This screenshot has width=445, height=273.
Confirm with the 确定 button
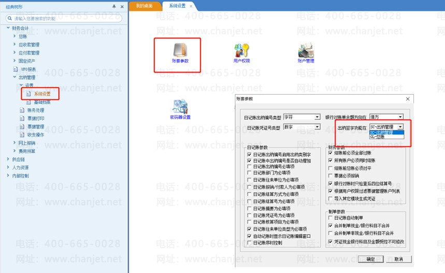coord(370,259)
